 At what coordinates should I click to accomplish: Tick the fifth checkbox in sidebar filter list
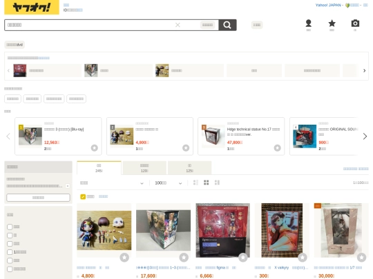tap(10, 260)
